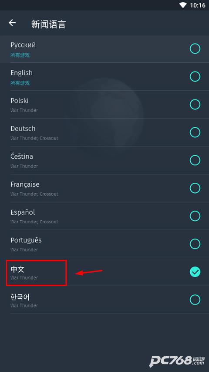Select the 한국어 radio button
The image size is (209, 372).
click(x=195, y=300)
